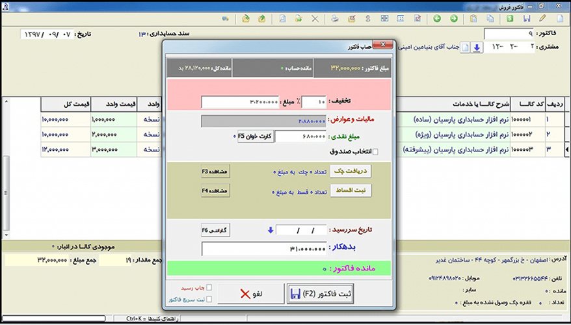571x325 pixels.
Task: Click total price cell ۱۲,۰۰۰,۰۰۰
Action: [66, 149]
